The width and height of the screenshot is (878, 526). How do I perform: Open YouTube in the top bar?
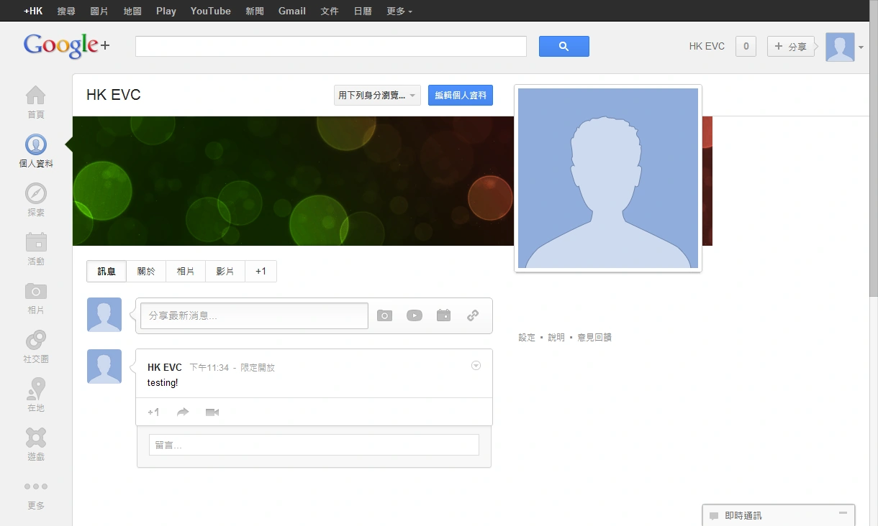(x=211, y=11)
